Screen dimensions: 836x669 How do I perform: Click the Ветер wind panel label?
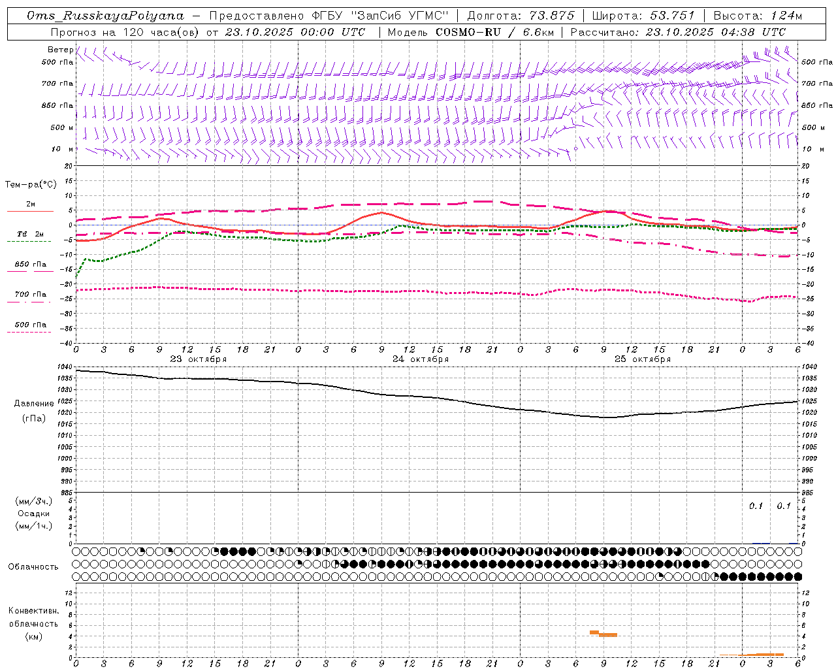click(x=61, y=50)
